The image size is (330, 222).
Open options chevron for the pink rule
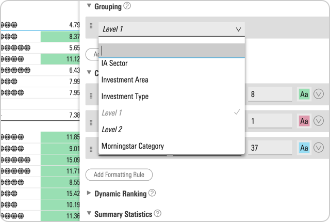coord(318,121)
